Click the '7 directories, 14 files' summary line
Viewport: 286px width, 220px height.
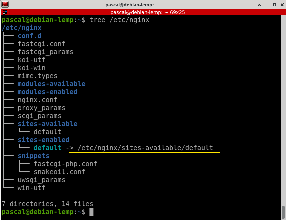(x=48, y=204)
